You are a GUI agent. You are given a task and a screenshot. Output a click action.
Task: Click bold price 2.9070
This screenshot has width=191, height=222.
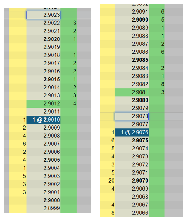[140, 181]
